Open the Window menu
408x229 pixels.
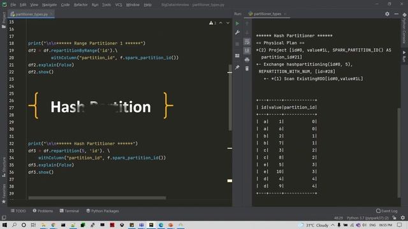coord(133,4)
